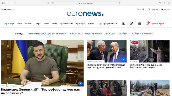Open the Культура section
The image size is (172, 96).
click(81, 24)
